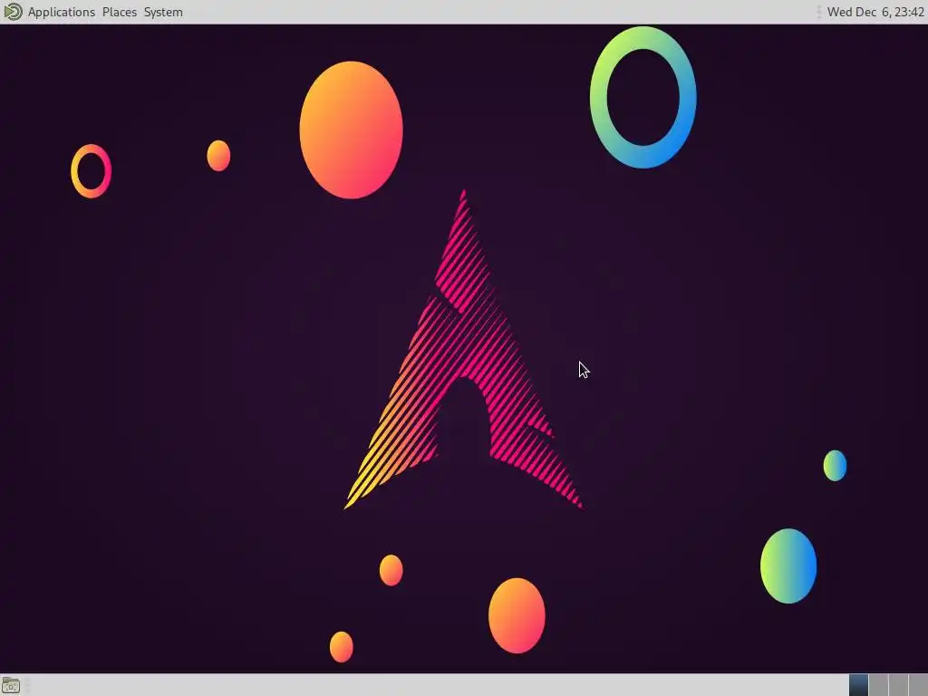Switch to the highlighted first workspace
The image size is (928, 696).
(859, 685)
